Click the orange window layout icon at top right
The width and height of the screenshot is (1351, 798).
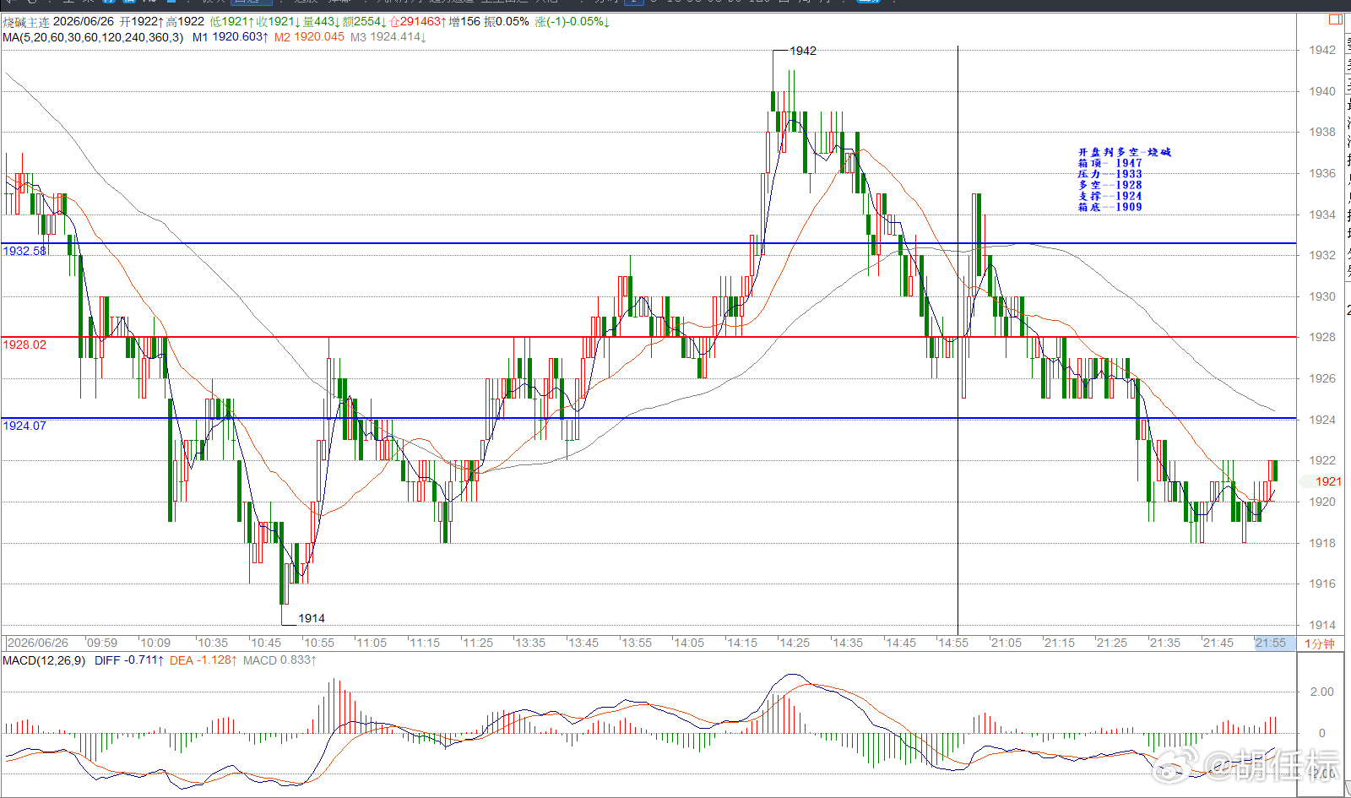1335,19
